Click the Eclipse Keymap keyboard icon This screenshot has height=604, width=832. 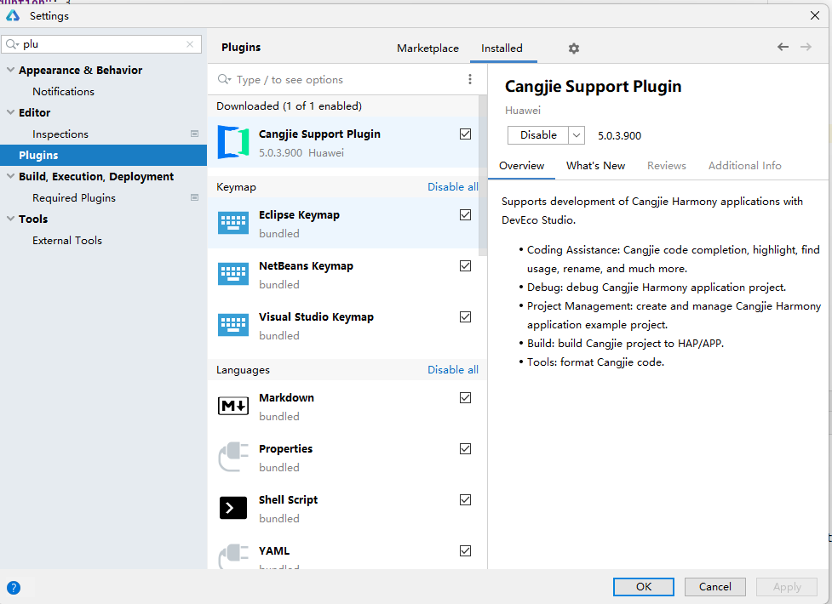(x=233, y=224)
